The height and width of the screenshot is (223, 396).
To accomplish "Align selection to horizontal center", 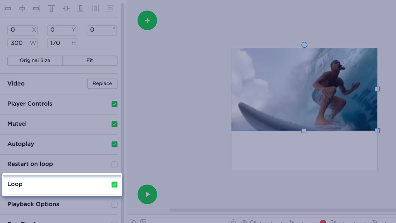I will click(x=22, y=9).
